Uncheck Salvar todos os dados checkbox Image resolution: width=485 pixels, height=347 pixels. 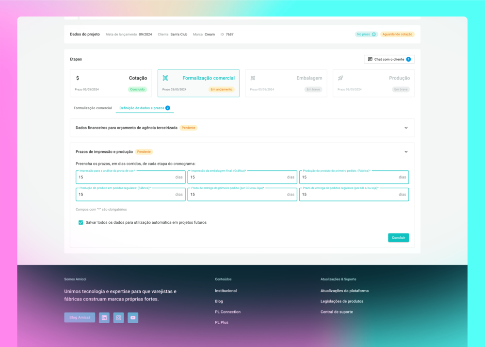point(81,223)
